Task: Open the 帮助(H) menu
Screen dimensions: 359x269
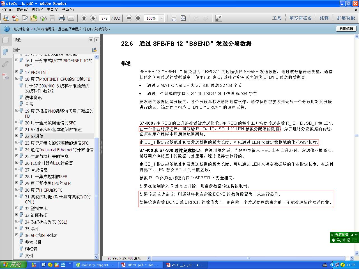Action: pos(68,10)
